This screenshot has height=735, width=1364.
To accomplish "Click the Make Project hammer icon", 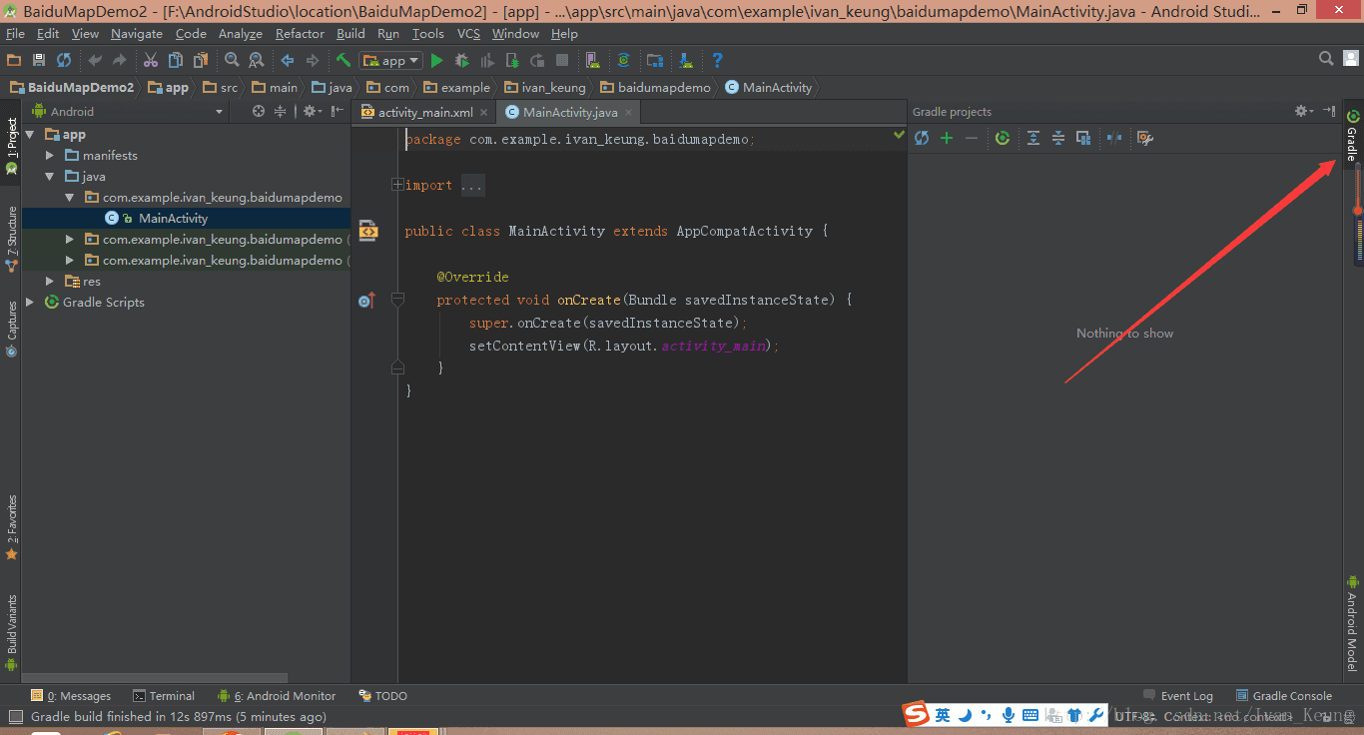I will point(343,61).
